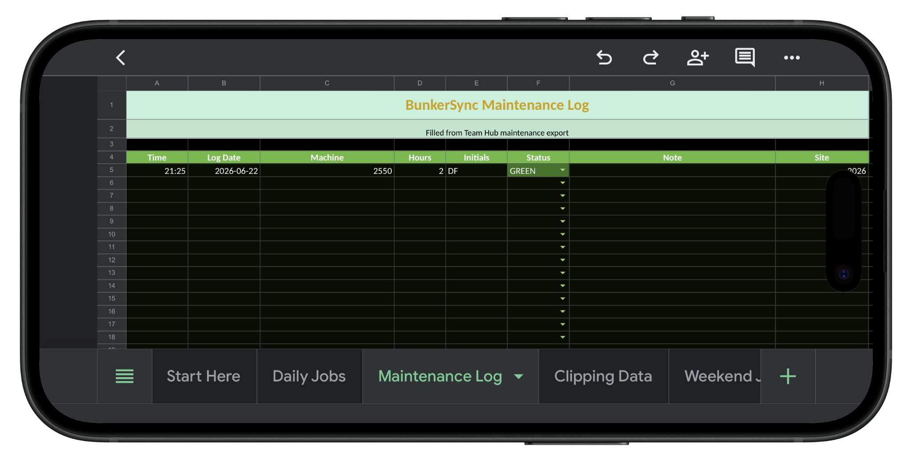This screenshot has width=912, height=462.
Task: Select the 2026-06-22 date cell
Action: (x=224, y=171)
